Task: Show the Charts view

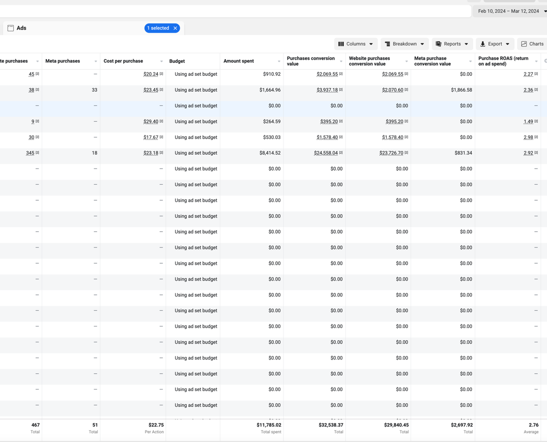Action: coord(532,44)
